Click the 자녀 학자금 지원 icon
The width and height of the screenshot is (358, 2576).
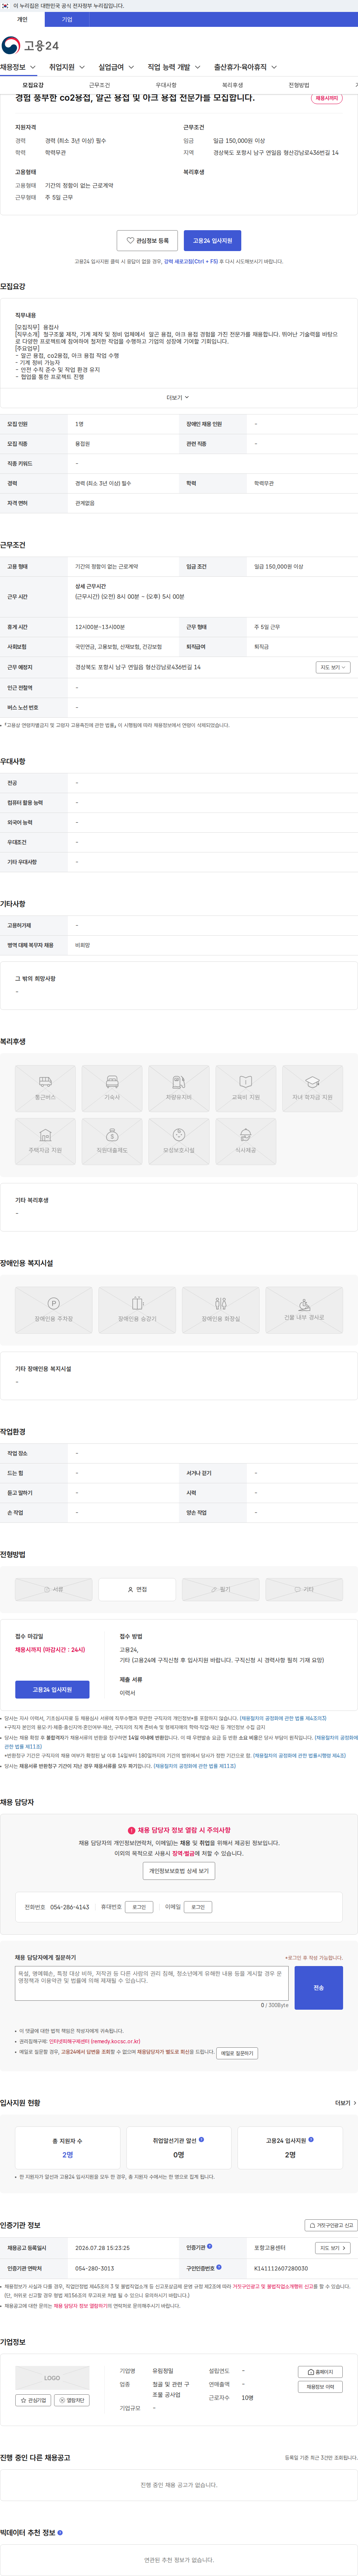pyautogui.click(x=312, y=1088)
